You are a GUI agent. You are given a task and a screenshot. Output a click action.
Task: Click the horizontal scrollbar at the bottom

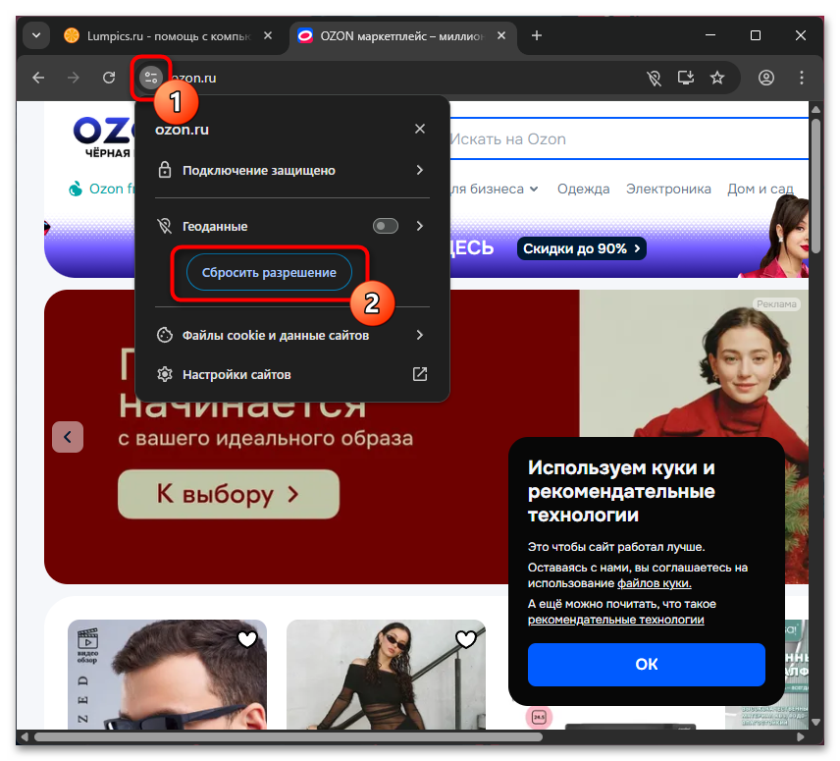[x=289, y=736]
